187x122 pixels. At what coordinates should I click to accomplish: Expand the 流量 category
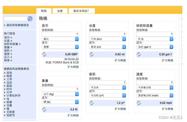(x=8, y=105)
